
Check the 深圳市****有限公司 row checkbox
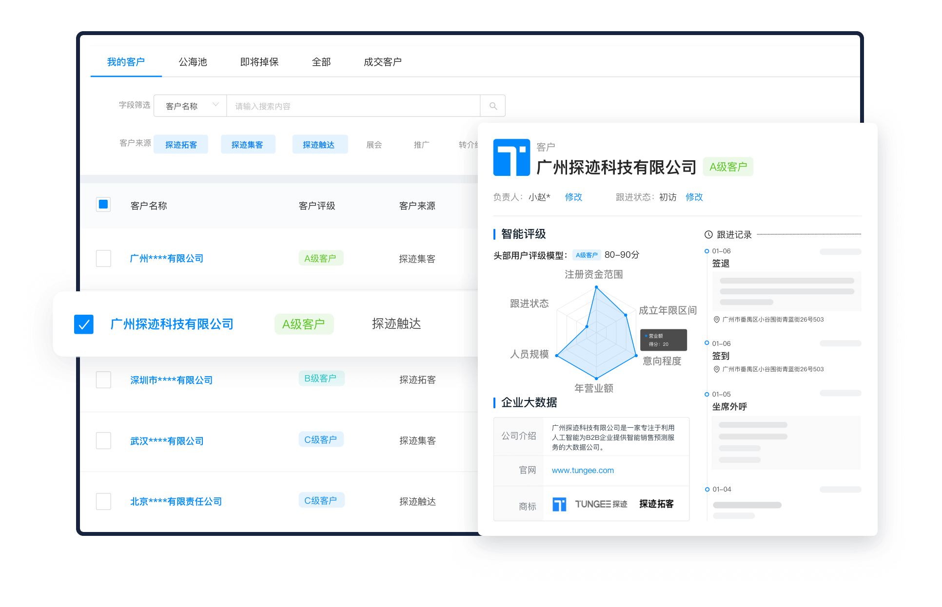tap(103, 379)
